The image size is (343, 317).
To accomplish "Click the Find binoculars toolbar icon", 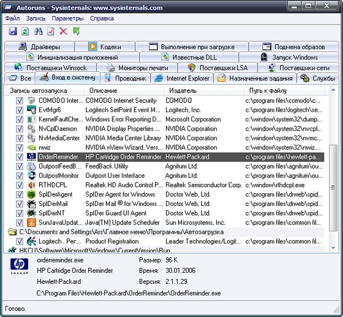I will pyautogui.click(x=38, y=31).
